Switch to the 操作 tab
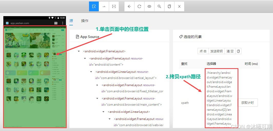Viewport: 273px width, 131px height. click(85, 21)
